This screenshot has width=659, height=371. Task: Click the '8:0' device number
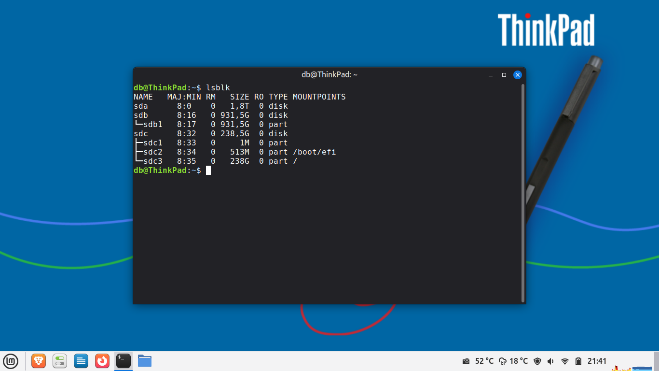pos(184,106)
